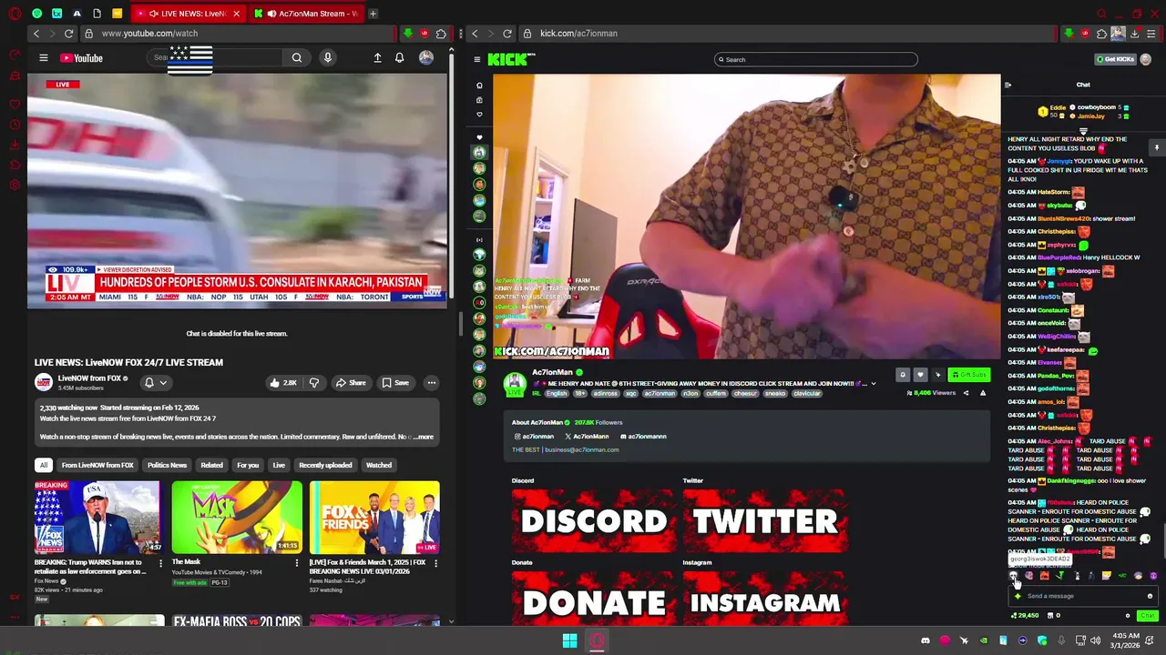Click Send a message chat input
This screenshot has height=655, width=1166.
click(1081, 597)
